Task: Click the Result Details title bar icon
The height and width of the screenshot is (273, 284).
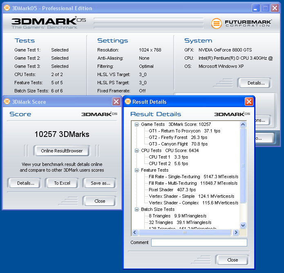Action: (127, 101)
